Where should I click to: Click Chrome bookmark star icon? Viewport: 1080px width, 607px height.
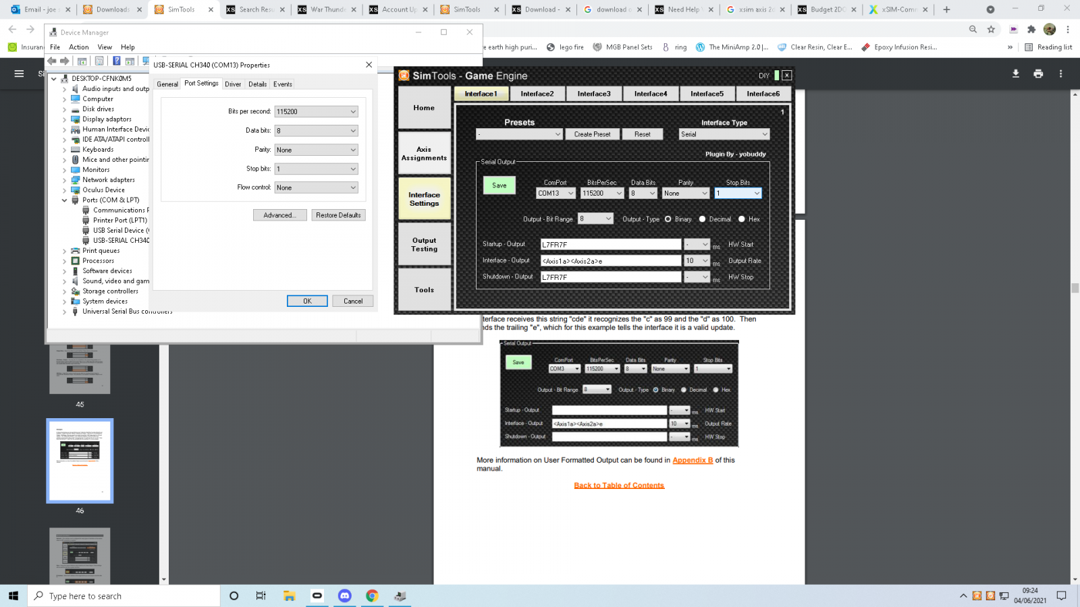[991, 29]
